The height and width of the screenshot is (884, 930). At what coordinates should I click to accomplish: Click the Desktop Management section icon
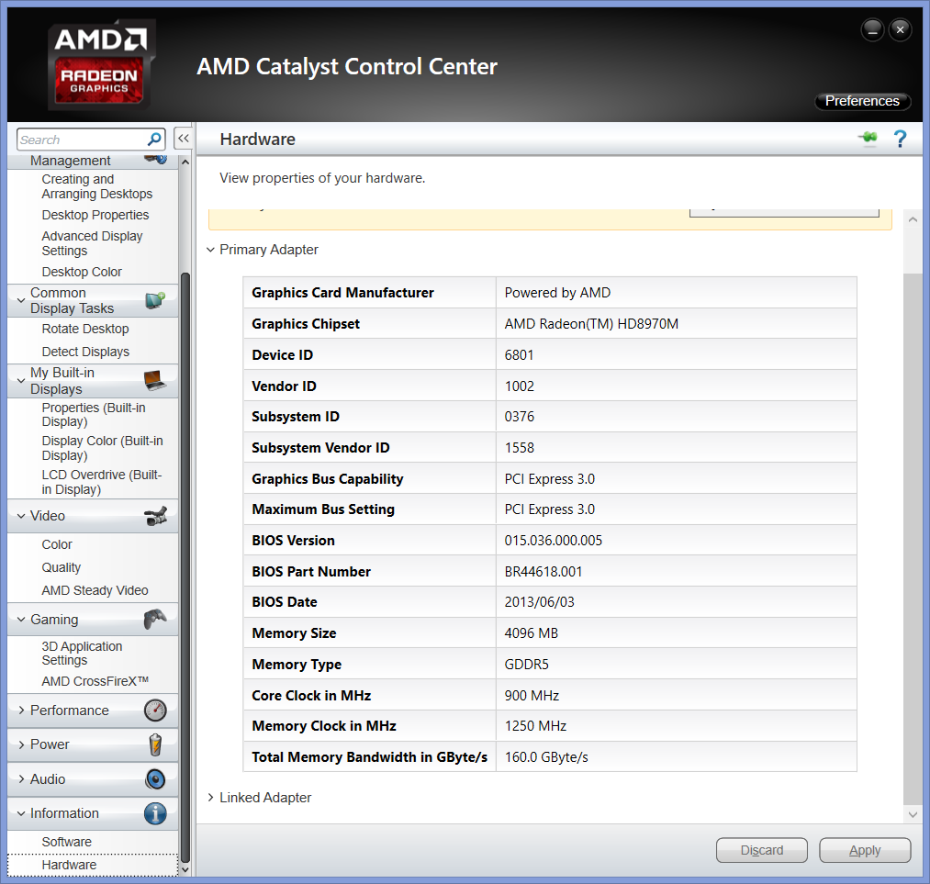tap(156, 160)
